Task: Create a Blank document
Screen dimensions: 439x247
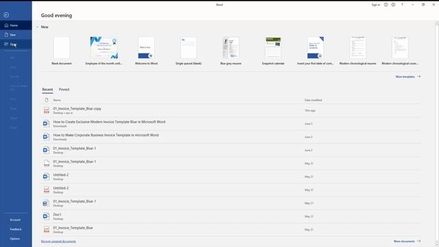Action: click(x=62, y=51)
